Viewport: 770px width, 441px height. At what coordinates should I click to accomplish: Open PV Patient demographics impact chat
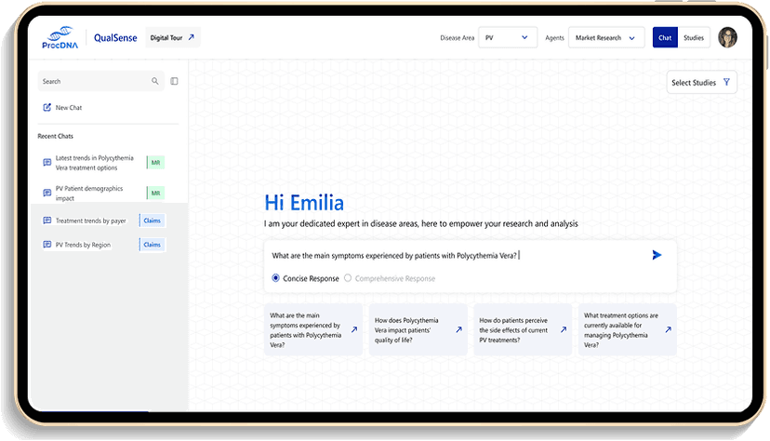89,193
